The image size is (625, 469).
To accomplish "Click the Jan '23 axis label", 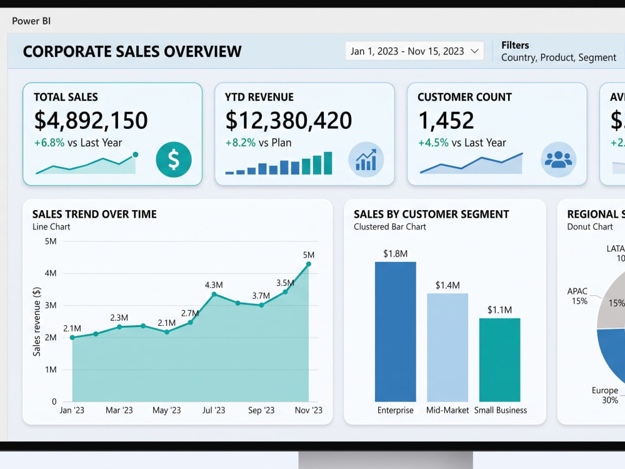I will tap(72, 410).
